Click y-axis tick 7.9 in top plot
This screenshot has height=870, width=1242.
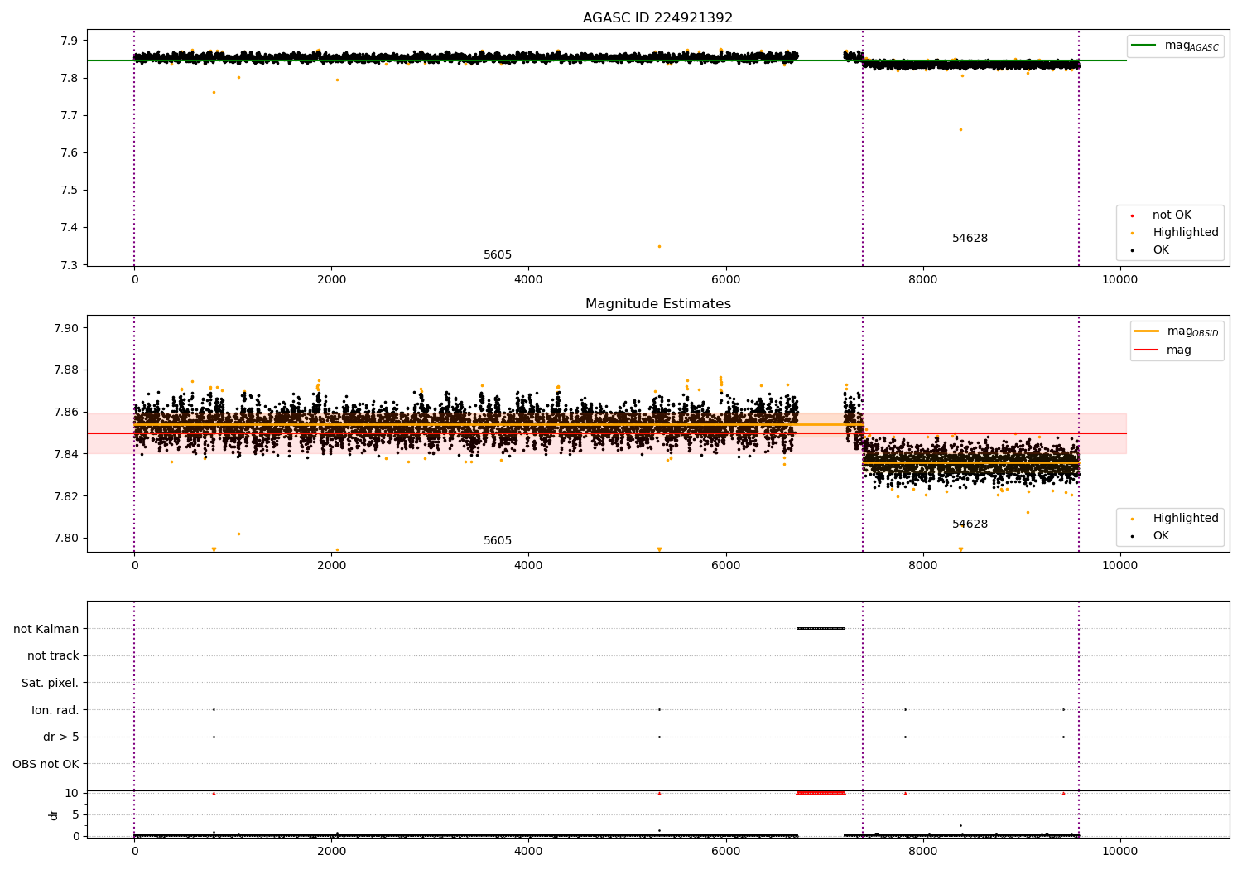(70, 41)
